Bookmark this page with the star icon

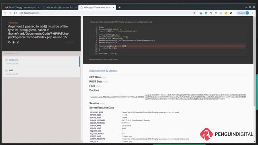pyautogui.click(x=194, y=13)
